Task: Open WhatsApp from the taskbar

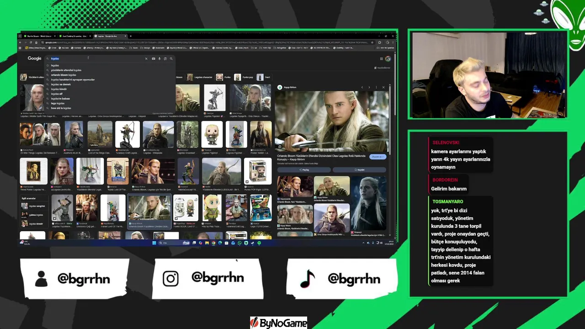Action: tap(239, 243)
